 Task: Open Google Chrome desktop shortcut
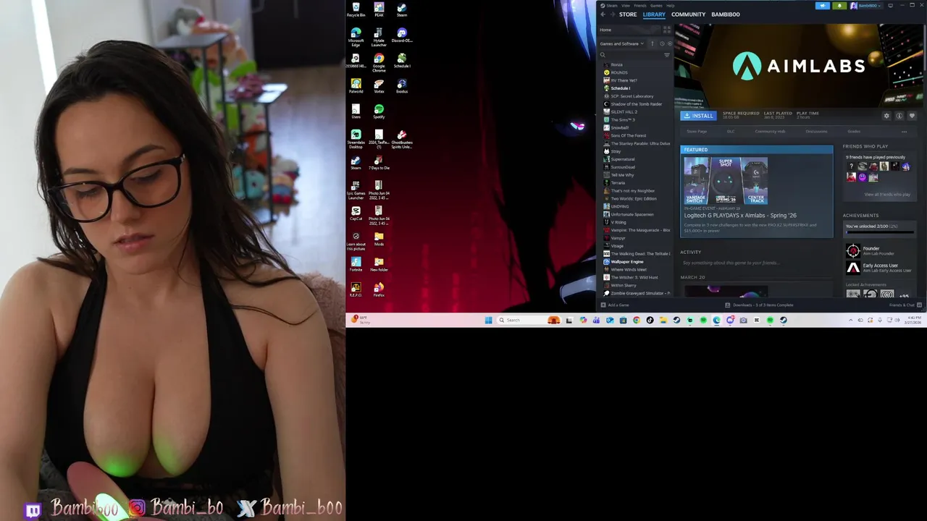[x=379, y=62]
